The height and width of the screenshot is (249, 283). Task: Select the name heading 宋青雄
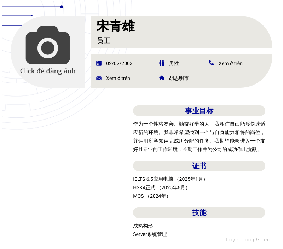[x=116, y=26]
